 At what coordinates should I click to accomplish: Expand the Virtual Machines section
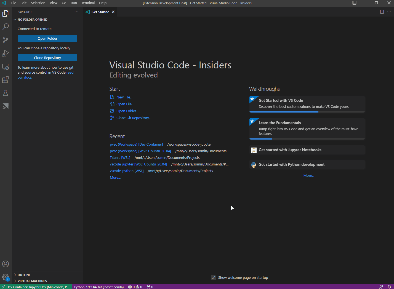click(x=32, y=281)
